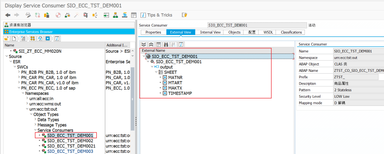Screen dimensions: 384x154
Task: Select the Enterprise Services Browser bar
Action: (69, 32)
